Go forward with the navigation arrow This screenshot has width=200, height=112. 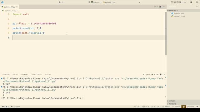point(62,2)
